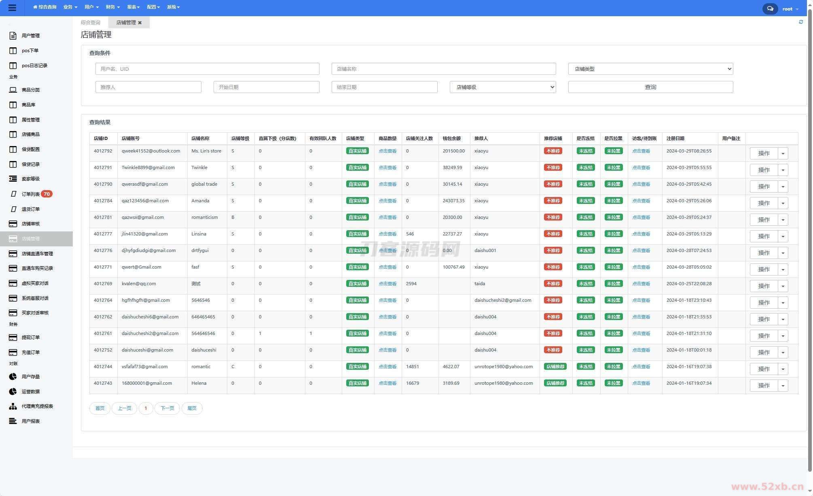
Task: Close the 店铺管理 tab
Action: tap(140, 23)
